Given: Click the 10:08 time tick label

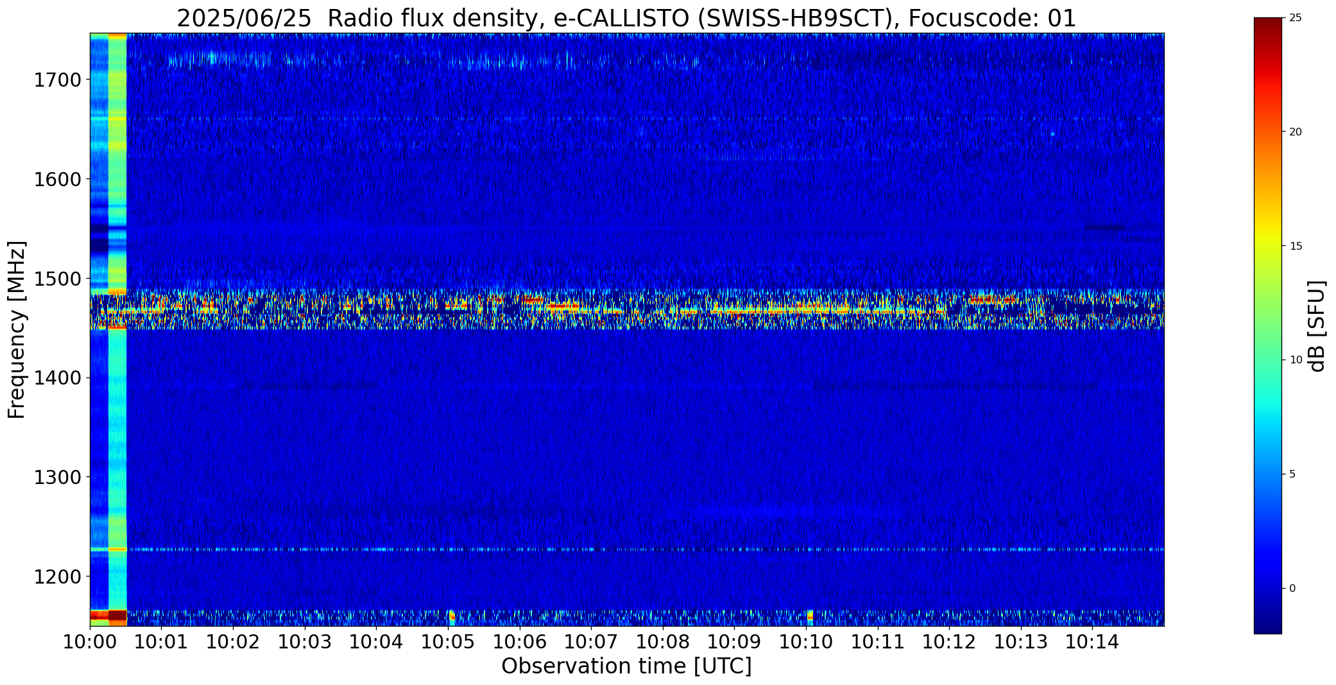Looking at the screenshot, I should 663,642.
